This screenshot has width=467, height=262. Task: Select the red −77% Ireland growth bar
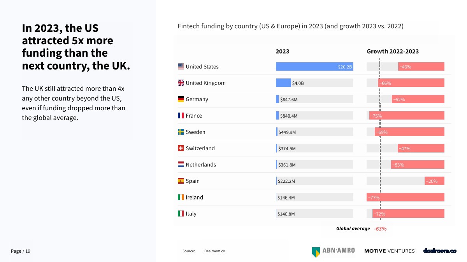point(405,197)
